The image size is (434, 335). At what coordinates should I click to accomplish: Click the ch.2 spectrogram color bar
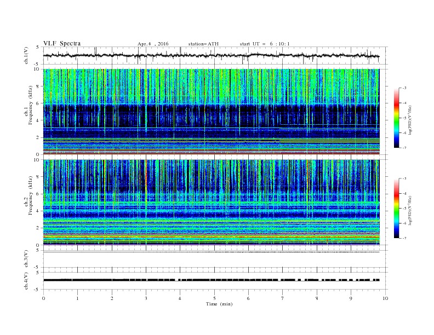[396, 208]
